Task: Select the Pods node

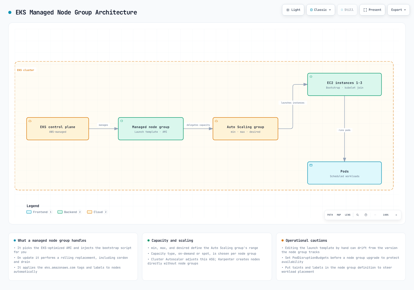Action: tap(345, 173)
